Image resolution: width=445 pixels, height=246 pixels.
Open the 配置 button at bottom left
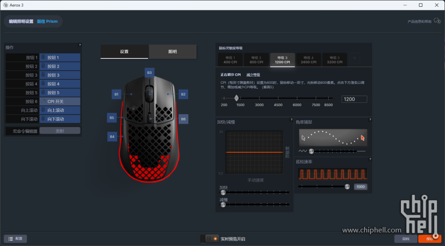[15, 239]
